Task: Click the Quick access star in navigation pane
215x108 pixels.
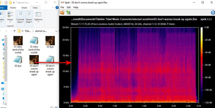Action: [x=3, y=40]
